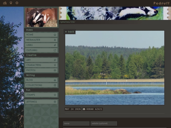Click the paperclip icon beside LINKS

click(55, 45)
